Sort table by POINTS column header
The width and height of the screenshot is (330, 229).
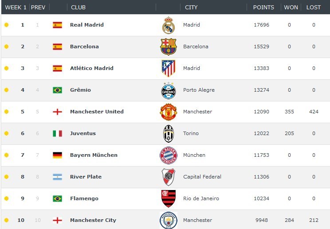tap(263, 8)
